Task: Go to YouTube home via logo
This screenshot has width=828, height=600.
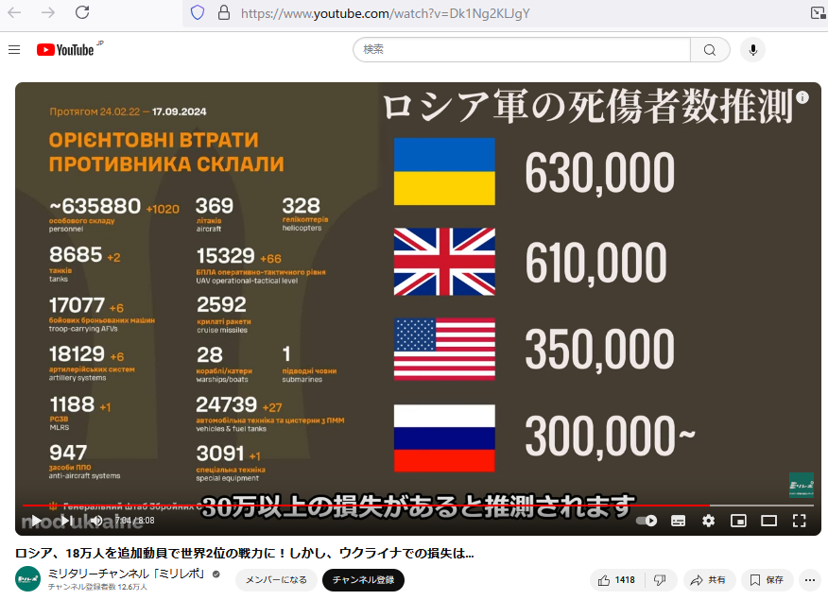Action: coord(66,50)
